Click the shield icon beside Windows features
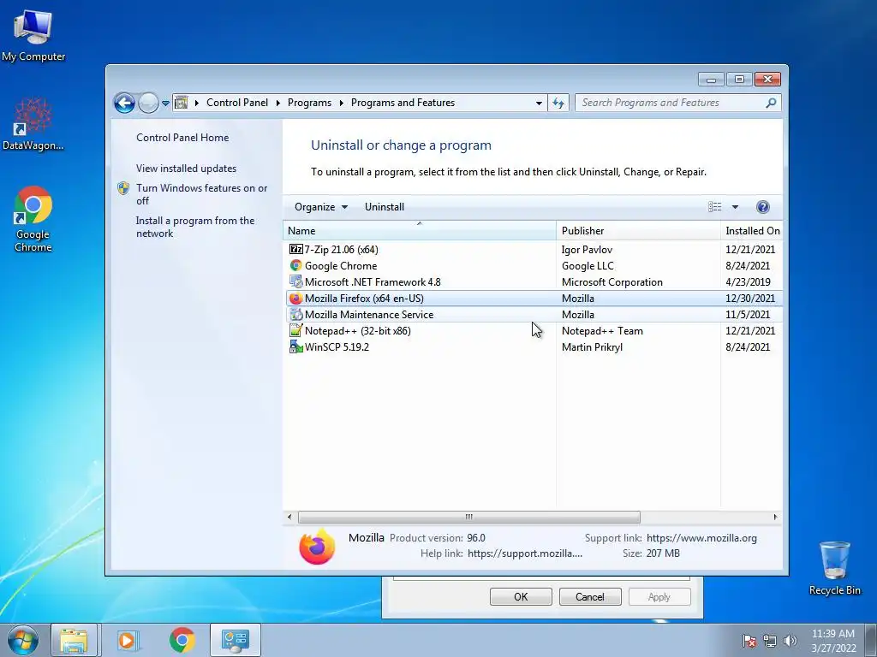 (x=123, y=188)
